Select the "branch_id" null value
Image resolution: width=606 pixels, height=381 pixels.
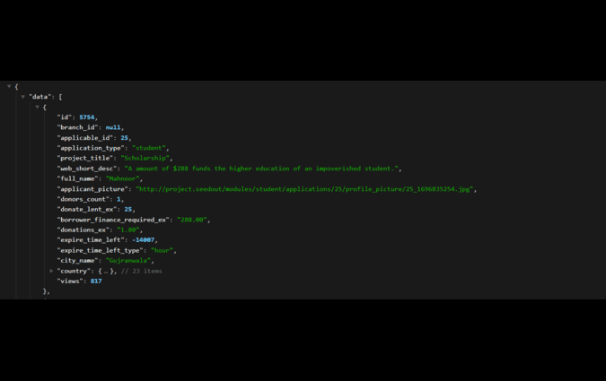(113, 127)
